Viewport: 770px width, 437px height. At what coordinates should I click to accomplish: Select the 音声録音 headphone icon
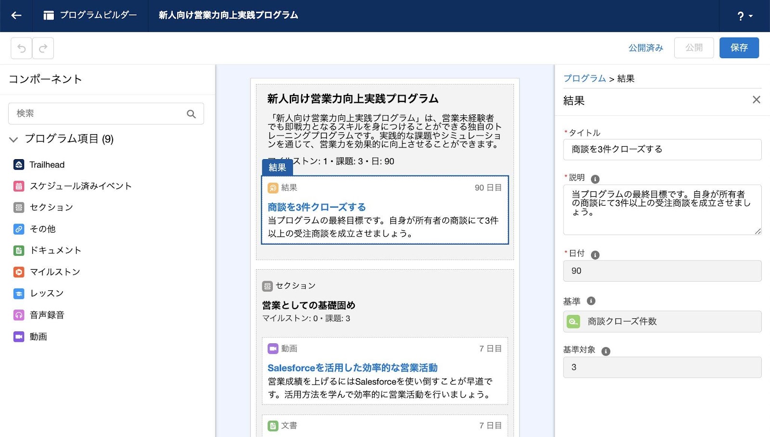coord(19,315)
